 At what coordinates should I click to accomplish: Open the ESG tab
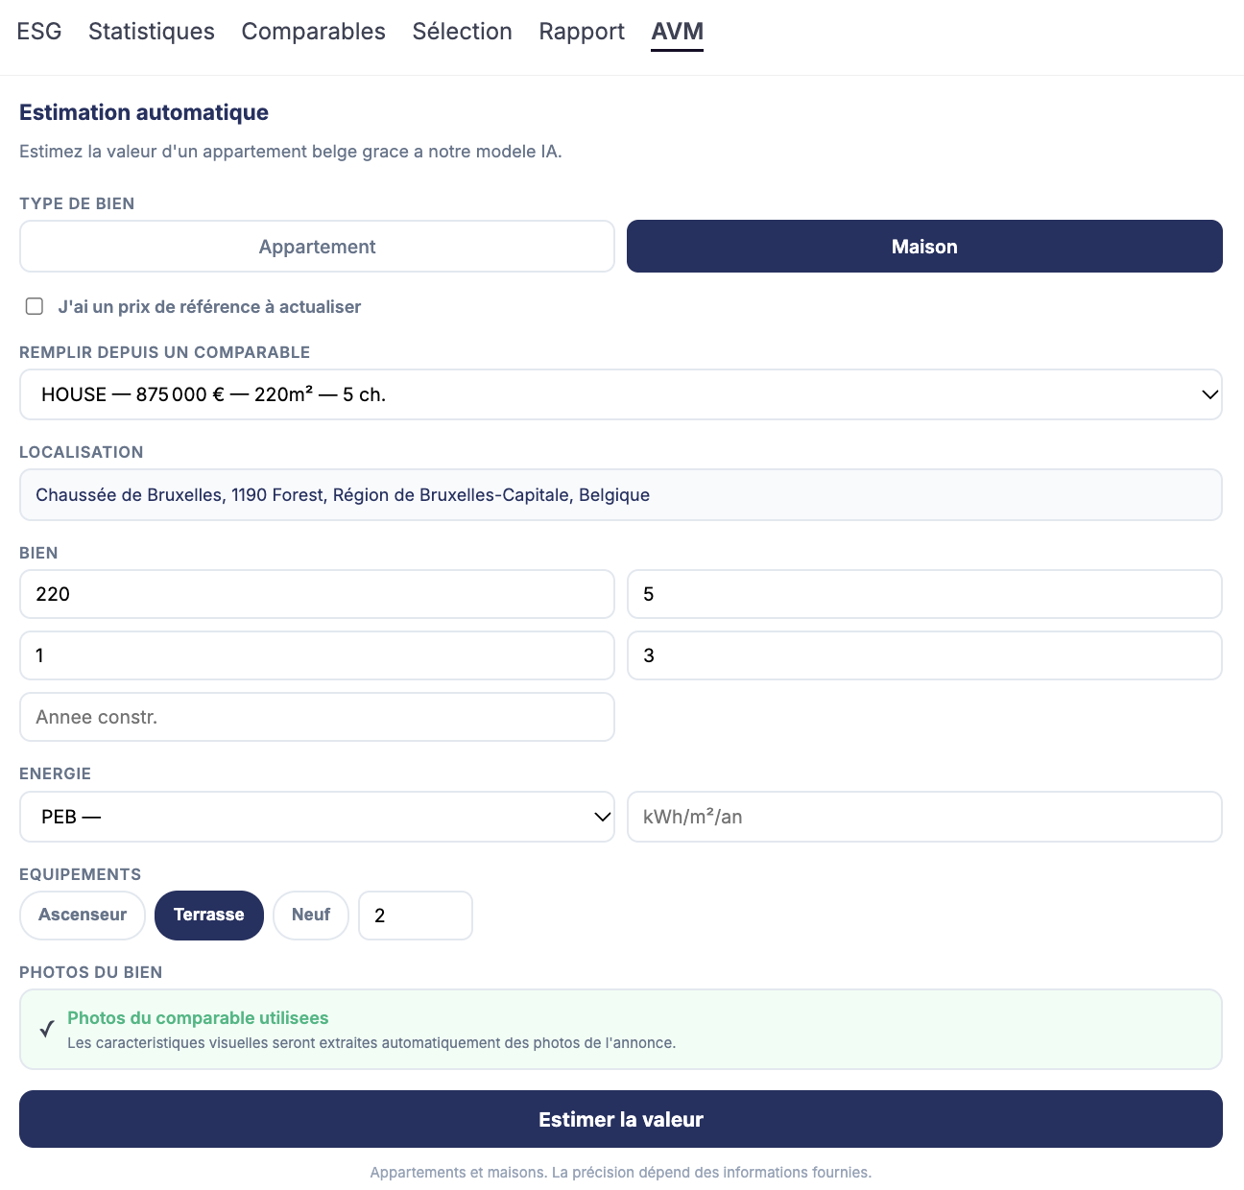click(39, 32)
